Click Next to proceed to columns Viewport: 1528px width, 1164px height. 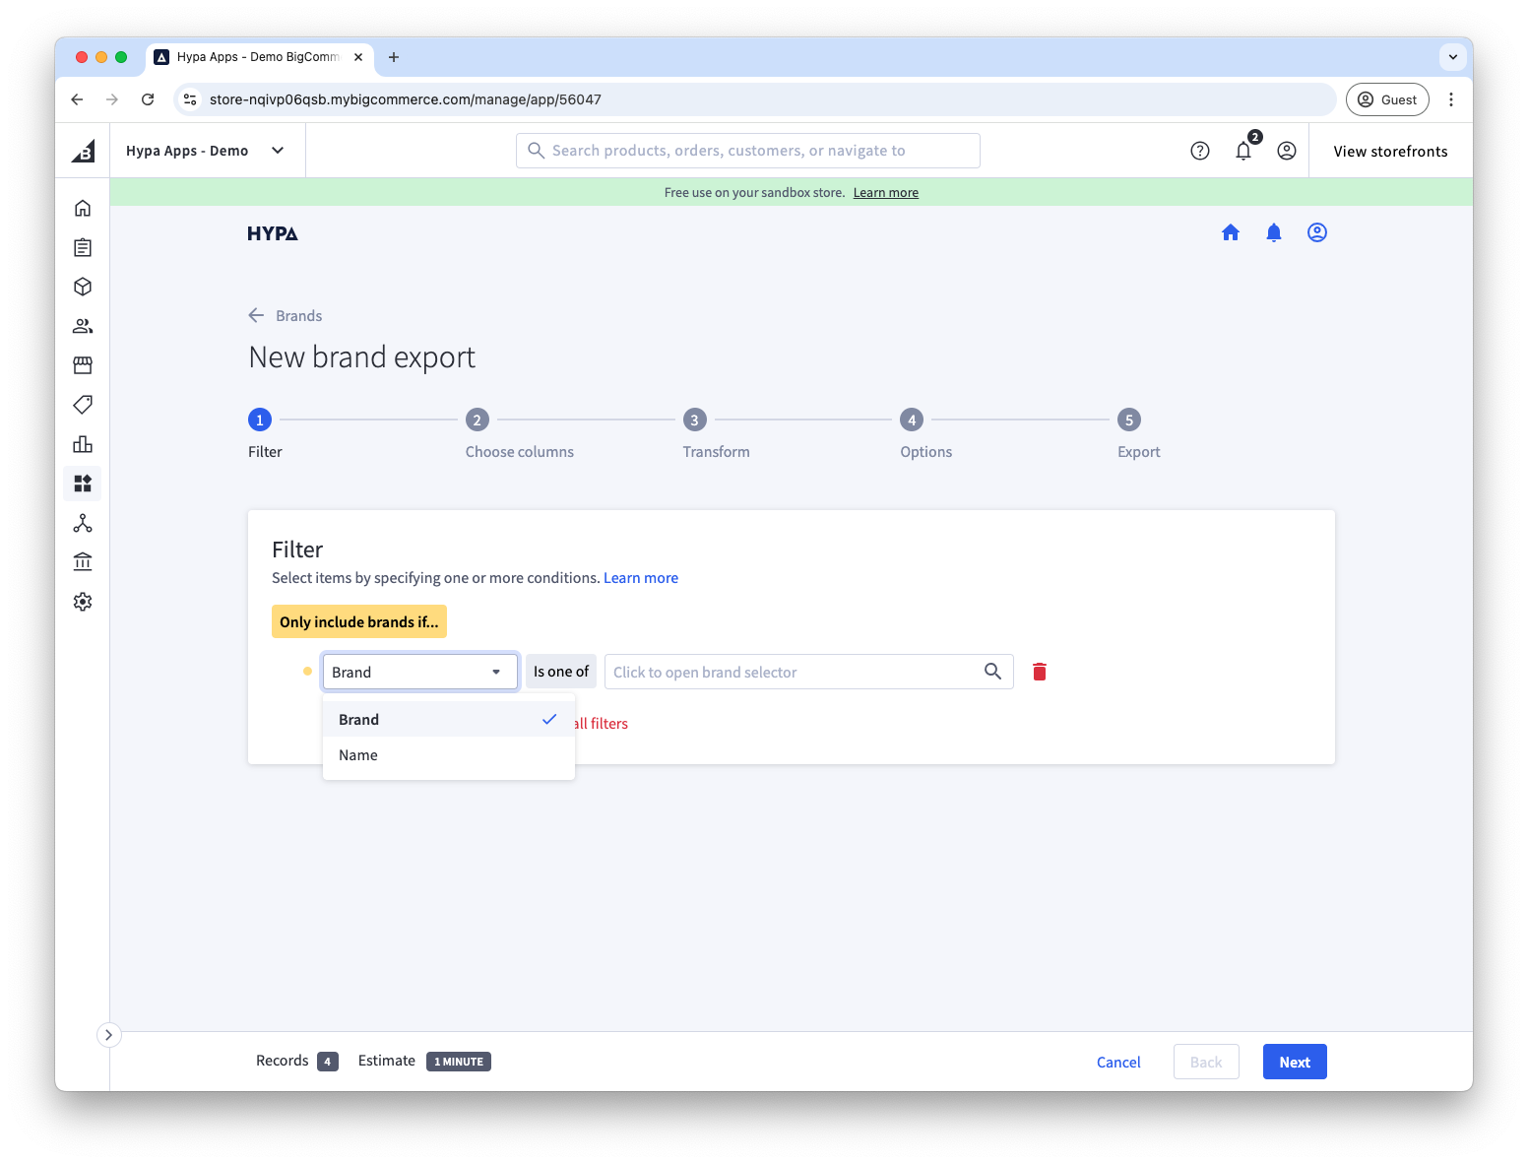pos(1294,1062)
